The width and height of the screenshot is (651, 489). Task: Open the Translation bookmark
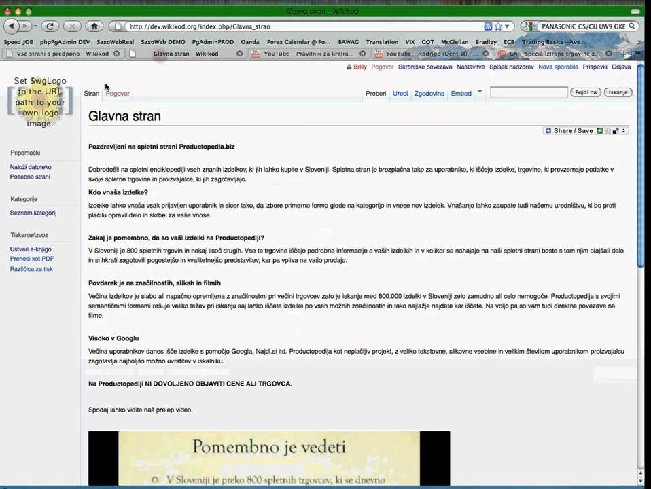(381, 42)
